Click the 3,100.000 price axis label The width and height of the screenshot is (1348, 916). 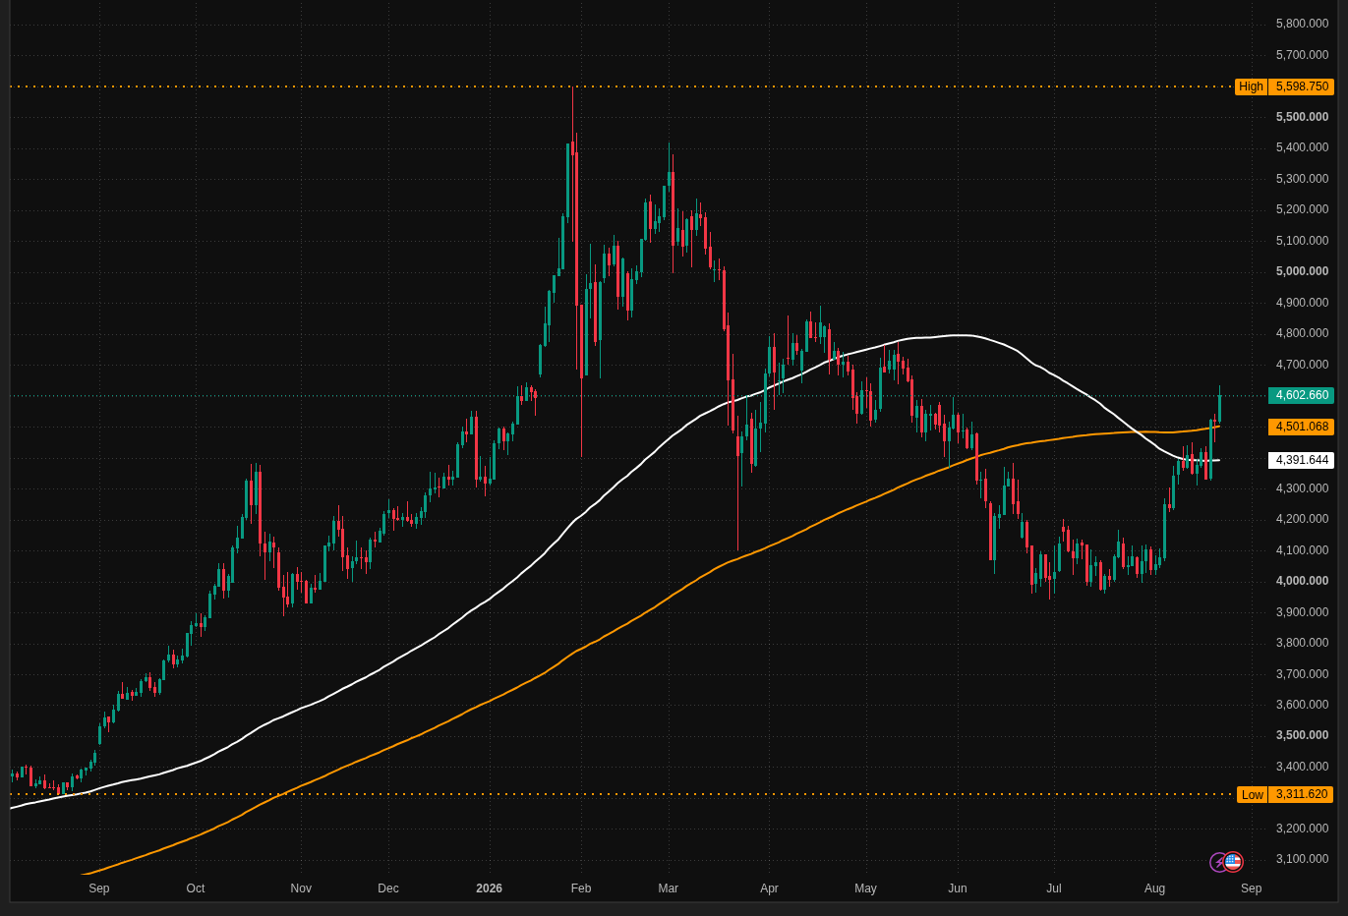1302,859
